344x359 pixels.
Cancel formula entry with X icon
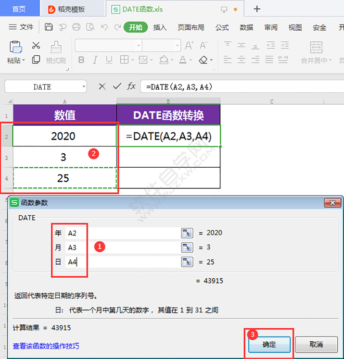pos(102,87)
